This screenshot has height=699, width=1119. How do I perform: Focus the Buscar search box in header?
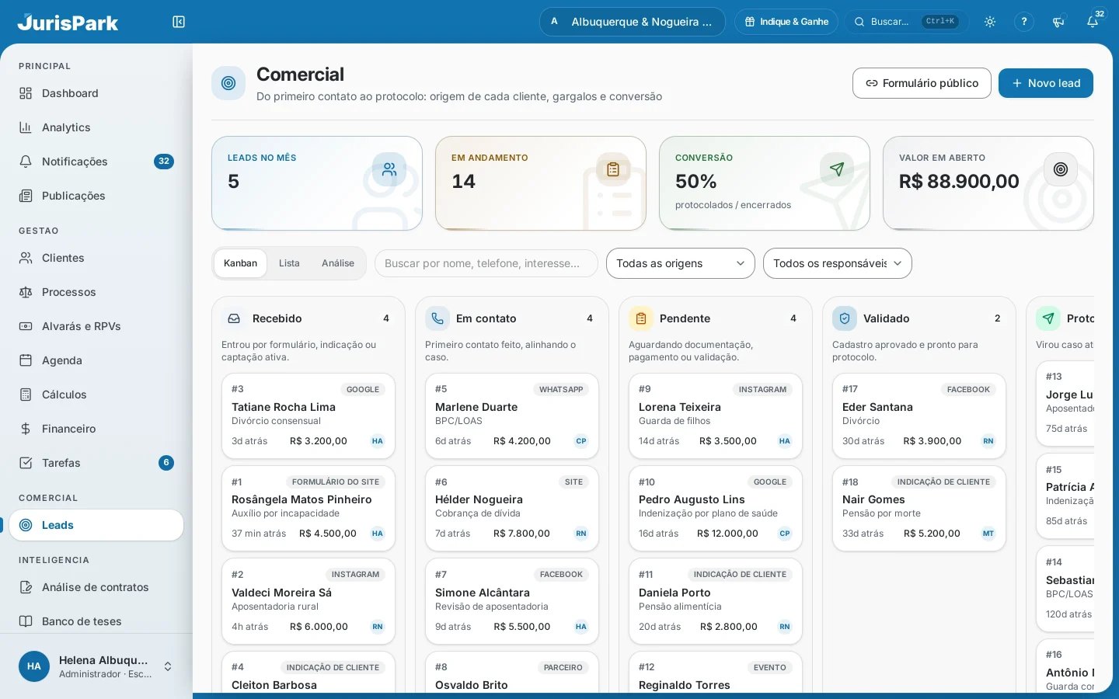tap(906, 22)
